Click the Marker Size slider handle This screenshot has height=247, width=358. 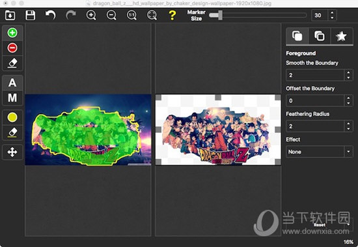click(x=220, y=16)
